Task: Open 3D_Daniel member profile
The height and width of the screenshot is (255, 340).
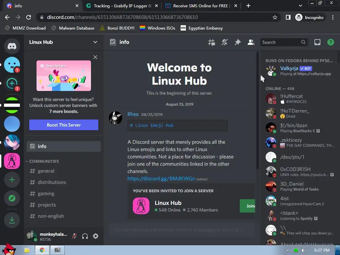Action: tap(300, 187)
